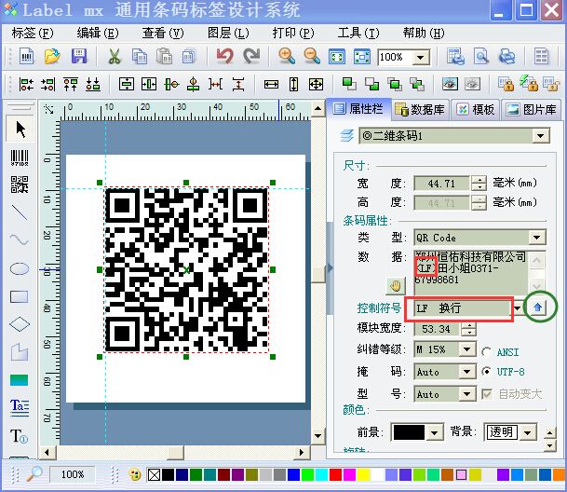Select the ANSI encoding radio button
567x492 pixels.
point(486,352)
